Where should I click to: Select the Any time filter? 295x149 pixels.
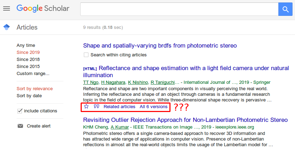pos(26,45)
